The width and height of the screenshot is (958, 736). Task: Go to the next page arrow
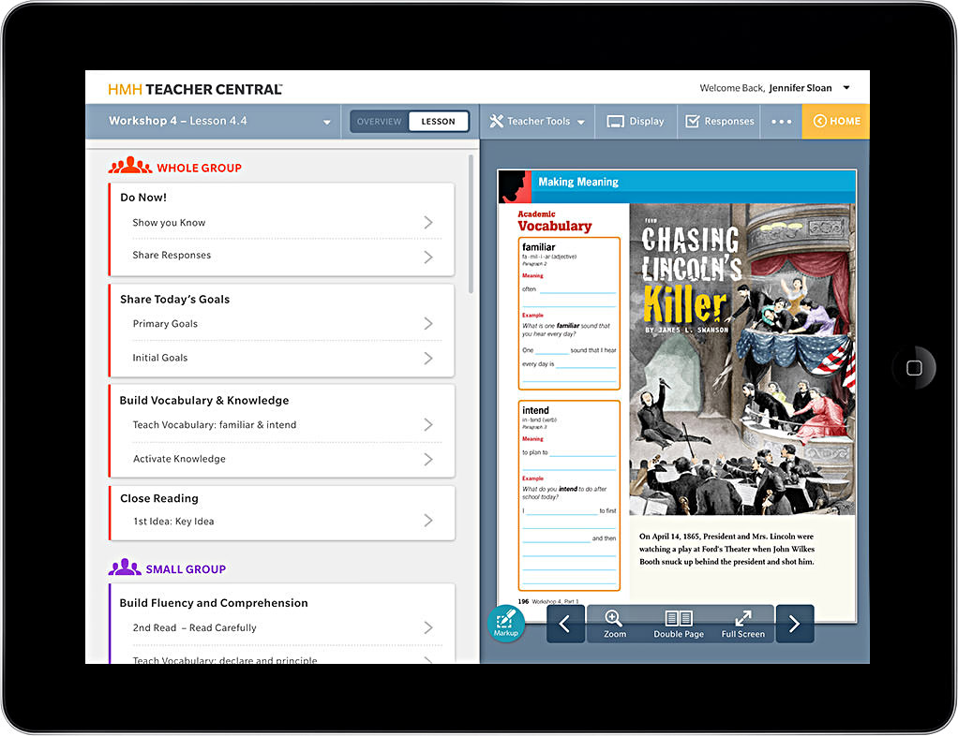[794, 624]
